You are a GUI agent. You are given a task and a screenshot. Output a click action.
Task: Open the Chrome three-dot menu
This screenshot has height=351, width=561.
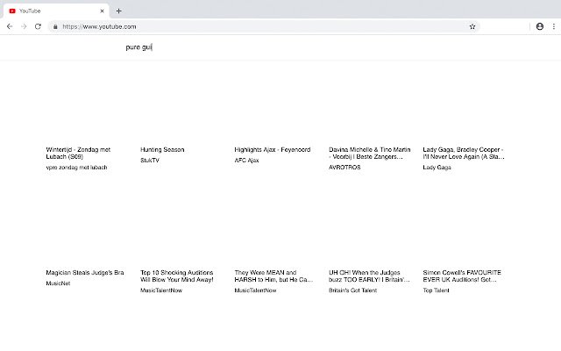(x=553, y=26)
